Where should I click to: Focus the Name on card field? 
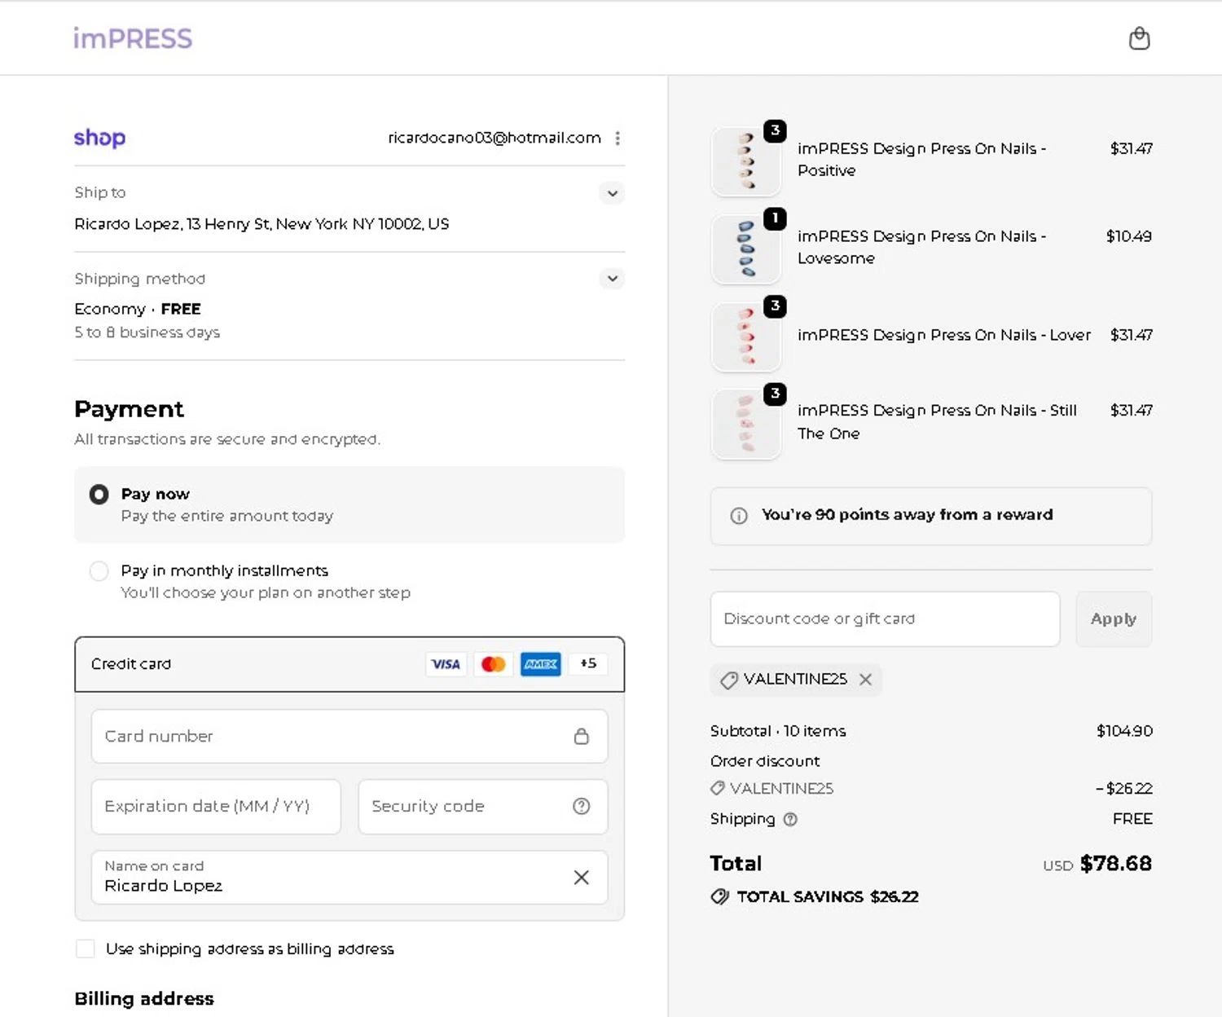[349, 878]
